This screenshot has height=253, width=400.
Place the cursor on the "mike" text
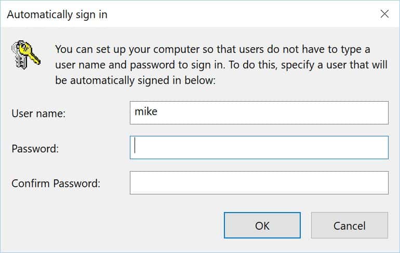click(x=146, y=111)
